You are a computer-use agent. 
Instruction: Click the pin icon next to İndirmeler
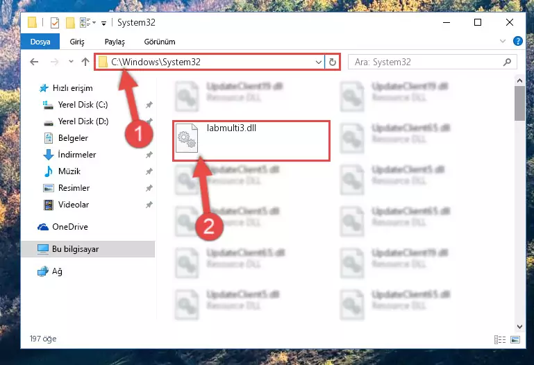(149, 155)
